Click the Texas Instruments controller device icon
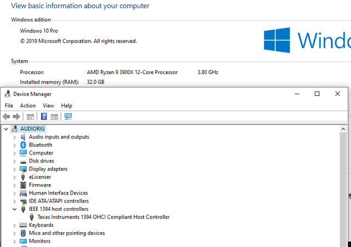 point(32,217)
